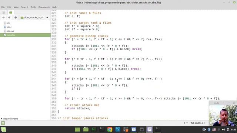The width and height of the screenshot is (237, 133).
Task: Click the green desktop folder taskbar icon
Action: (x=77, y=130)
